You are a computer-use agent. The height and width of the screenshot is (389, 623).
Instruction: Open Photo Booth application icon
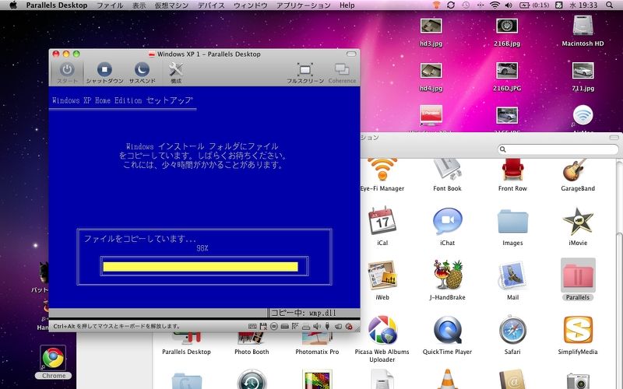(x=252, y=338)
